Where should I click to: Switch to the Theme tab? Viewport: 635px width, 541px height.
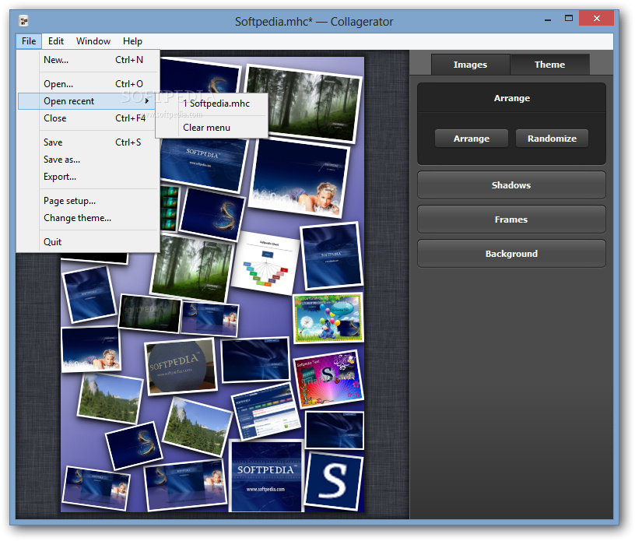[x=549, y=65]
